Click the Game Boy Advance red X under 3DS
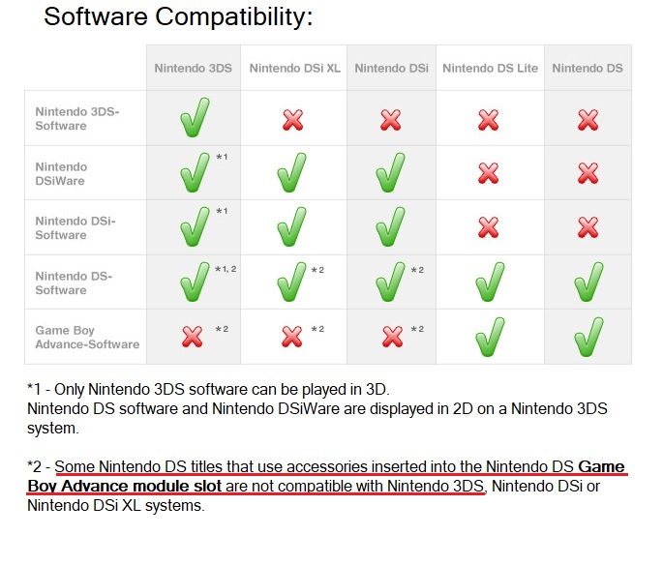Screen dimensions: 663x565 pos(193,337)
